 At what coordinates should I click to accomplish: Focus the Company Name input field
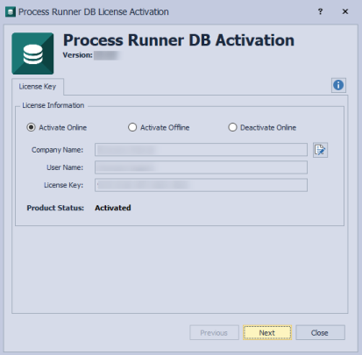(201, 150)
